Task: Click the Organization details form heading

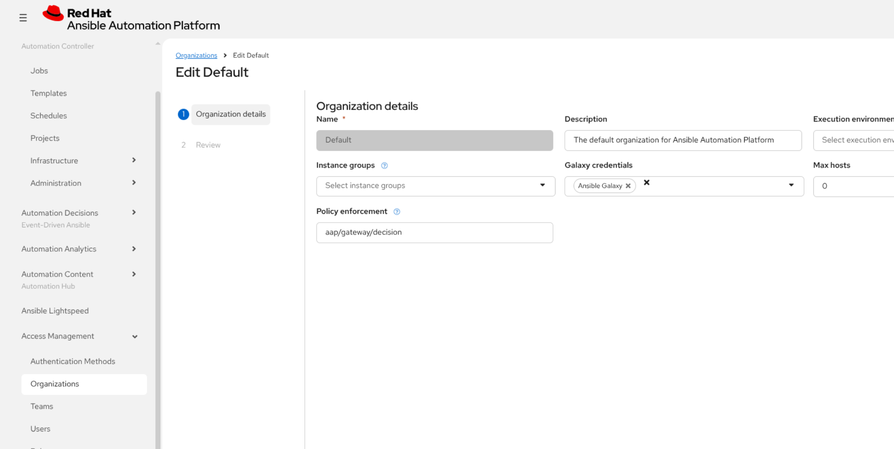Action: [367, 106]
